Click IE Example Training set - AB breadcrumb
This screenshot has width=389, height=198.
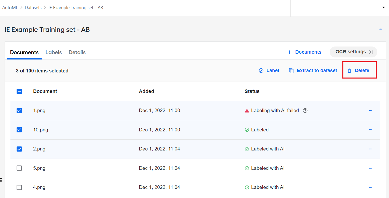(x=76, y=8)
